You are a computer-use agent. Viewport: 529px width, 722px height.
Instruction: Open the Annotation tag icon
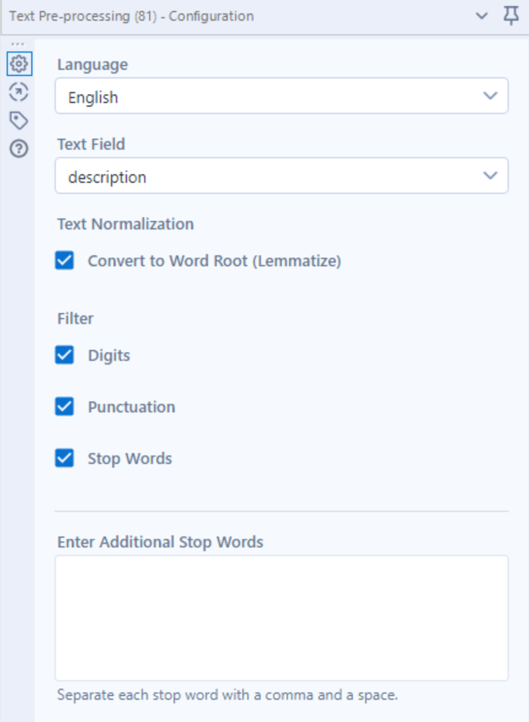[19, 120]
